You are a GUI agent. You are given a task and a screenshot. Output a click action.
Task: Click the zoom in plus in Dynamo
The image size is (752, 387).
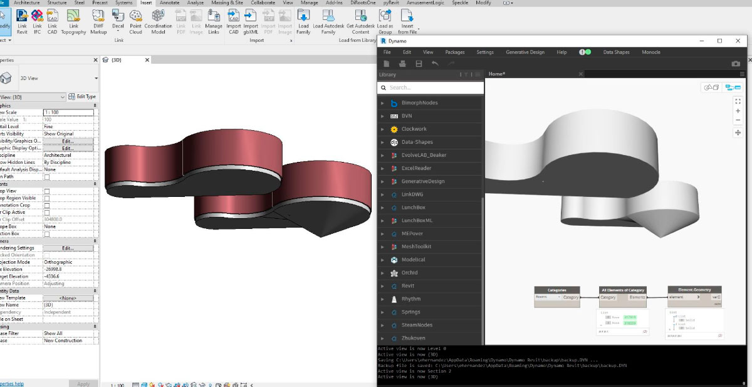[x=738, y=111]
